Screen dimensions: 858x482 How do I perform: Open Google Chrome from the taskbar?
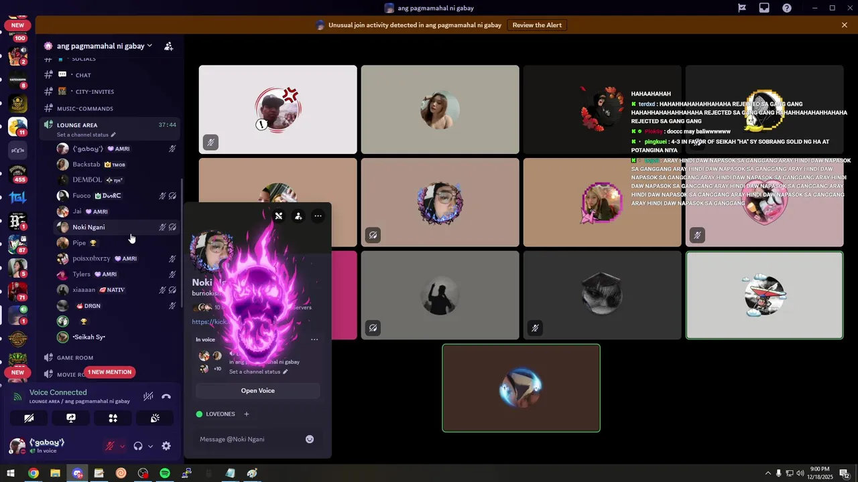(33, 473)
